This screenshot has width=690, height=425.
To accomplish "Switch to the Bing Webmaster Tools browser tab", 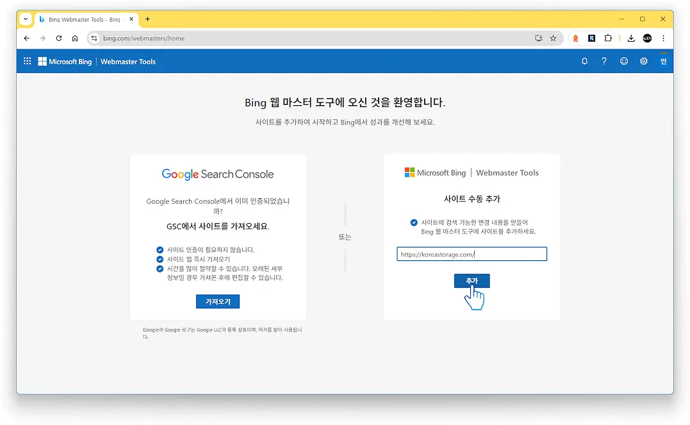I will pos(80,19).
